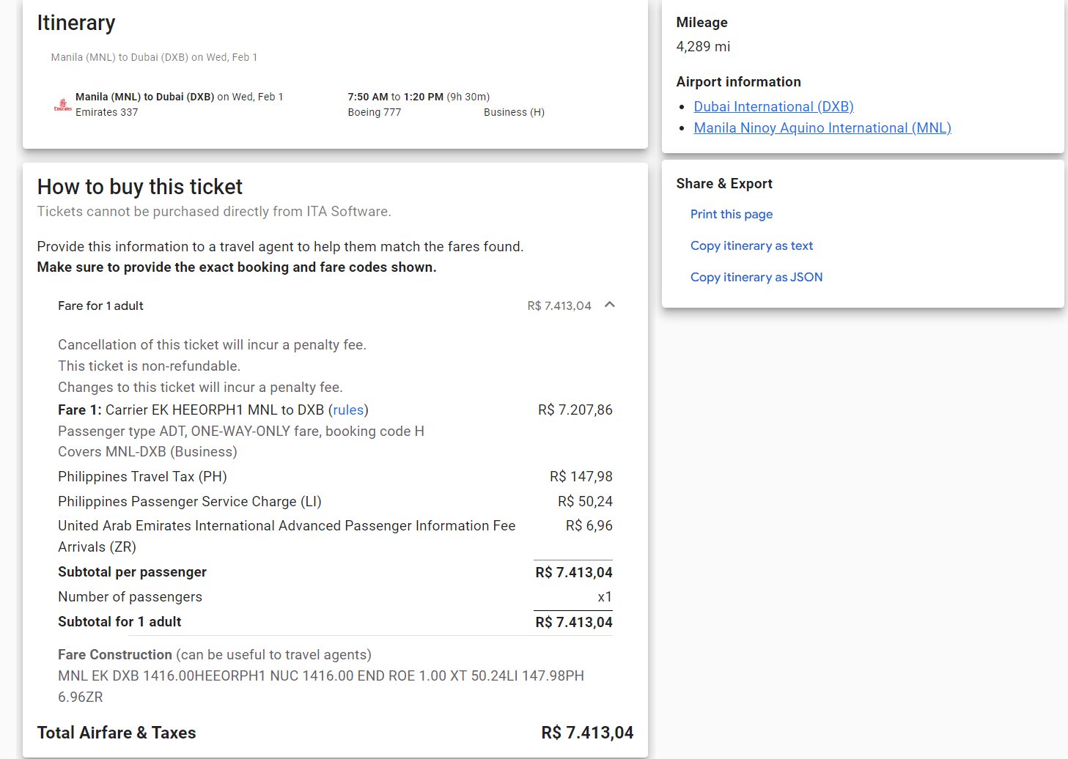Screen dimensions: 1068x759
Task: Click the Fare for 1 adult header
Action: [100, 306]
